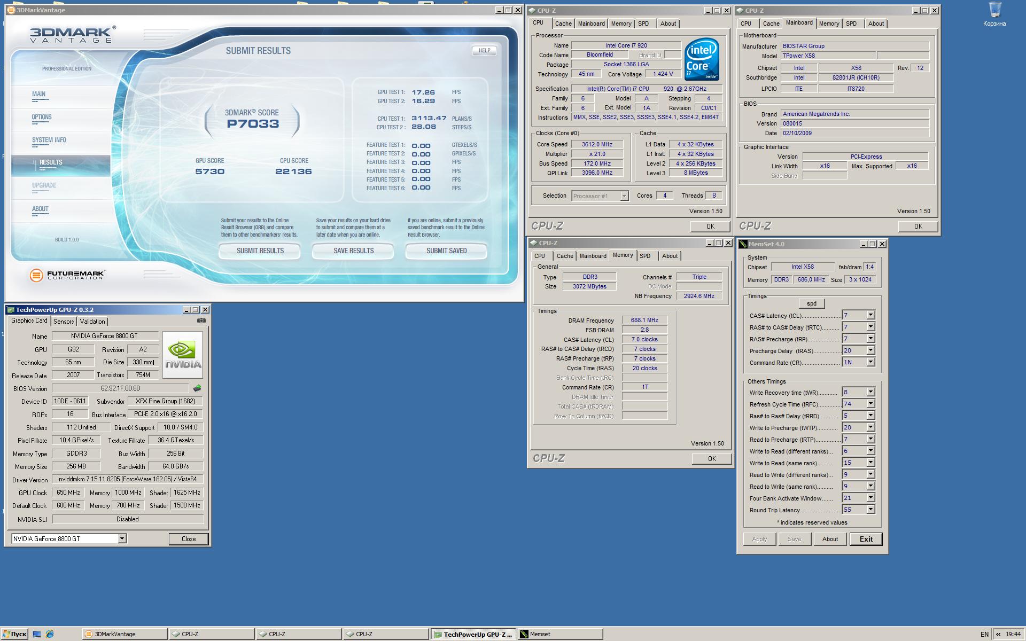Click the DRAM Frequency 688.1 MHz value

pos(644,320)
